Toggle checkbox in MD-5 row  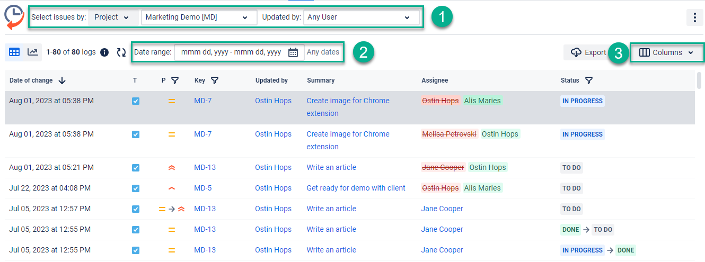pos(136,188)
